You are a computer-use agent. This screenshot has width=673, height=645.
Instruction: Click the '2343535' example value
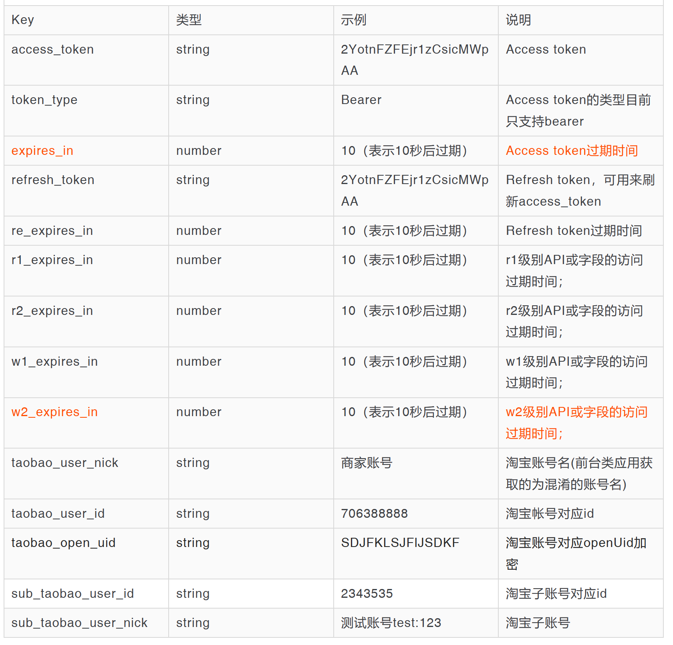click(x=367, y=593)
